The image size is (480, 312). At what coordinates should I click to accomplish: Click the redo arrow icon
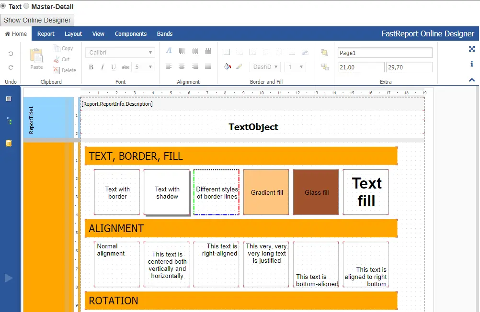11,67
